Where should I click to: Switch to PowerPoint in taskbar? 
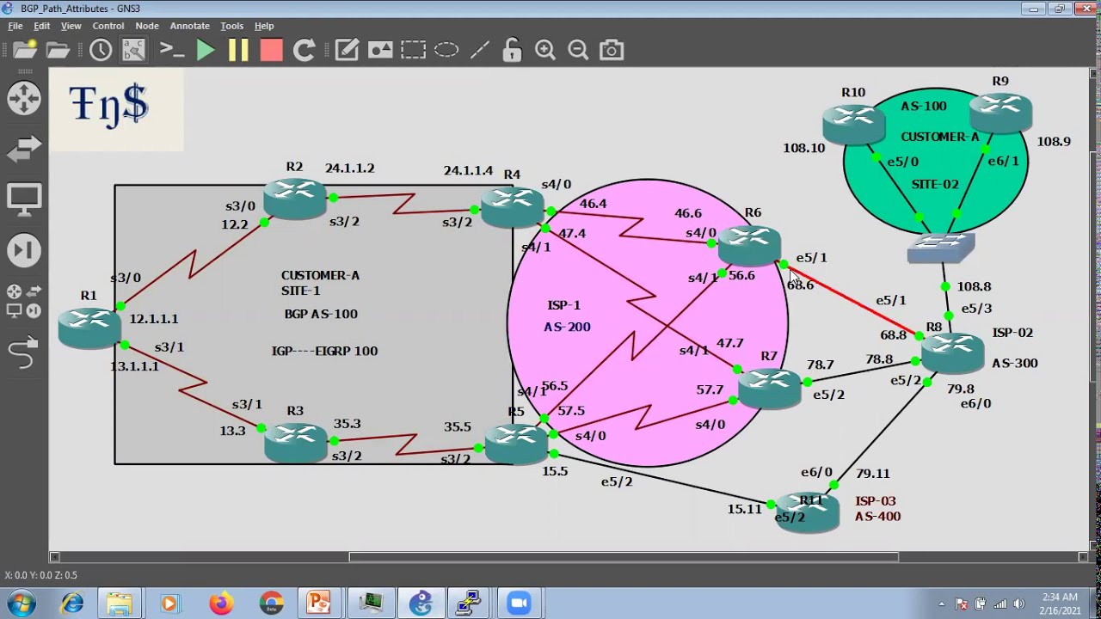(319, 604)
